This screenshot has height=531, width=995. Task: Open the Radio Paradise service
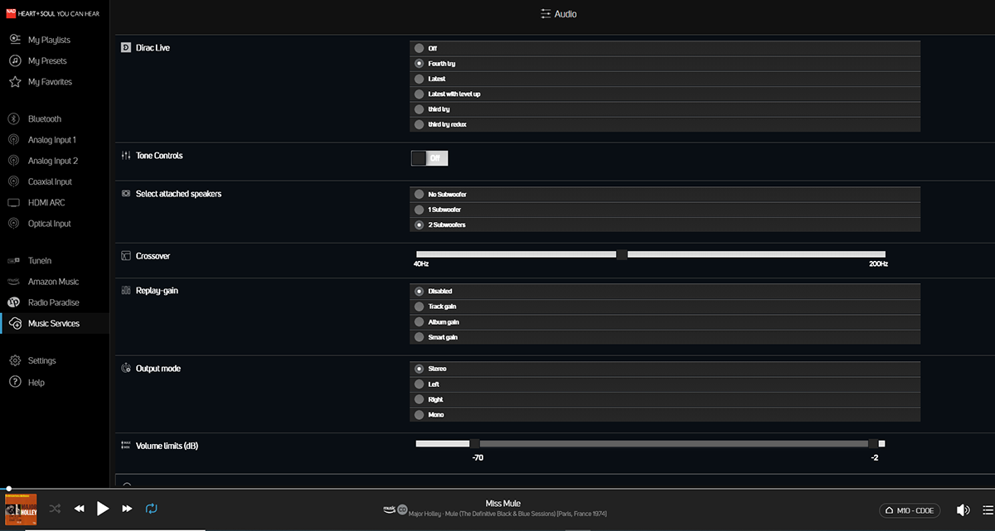(55, 302)
